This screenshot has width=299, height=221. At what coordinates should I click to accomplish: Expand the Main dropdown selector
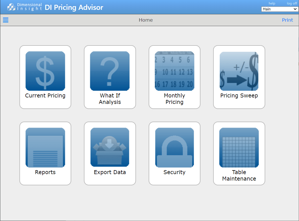pos(279,9)
